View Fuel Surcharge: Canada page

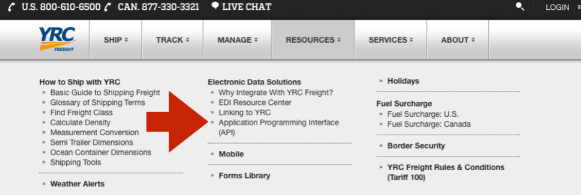click(x=429, y=124)
